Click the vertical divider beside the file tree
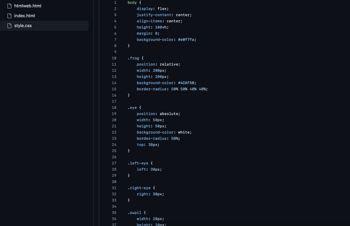This screenshot has width=350, height=226. [94, 113]
